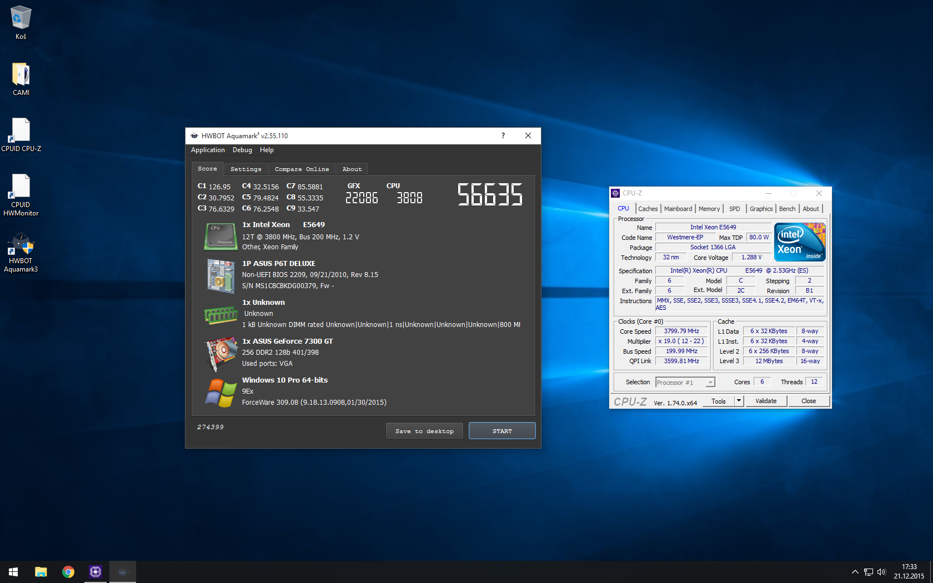This screenshot has width=933, height=583.
Task: Click the HWBOT Aquamark title bar icon
Action: [x=194, y=135]
